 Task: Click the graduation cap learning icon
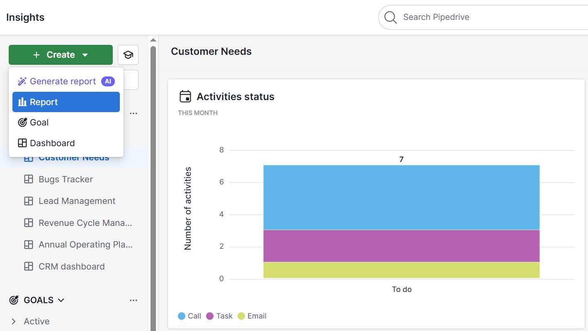pyautogui.click(x=128, y=55)
